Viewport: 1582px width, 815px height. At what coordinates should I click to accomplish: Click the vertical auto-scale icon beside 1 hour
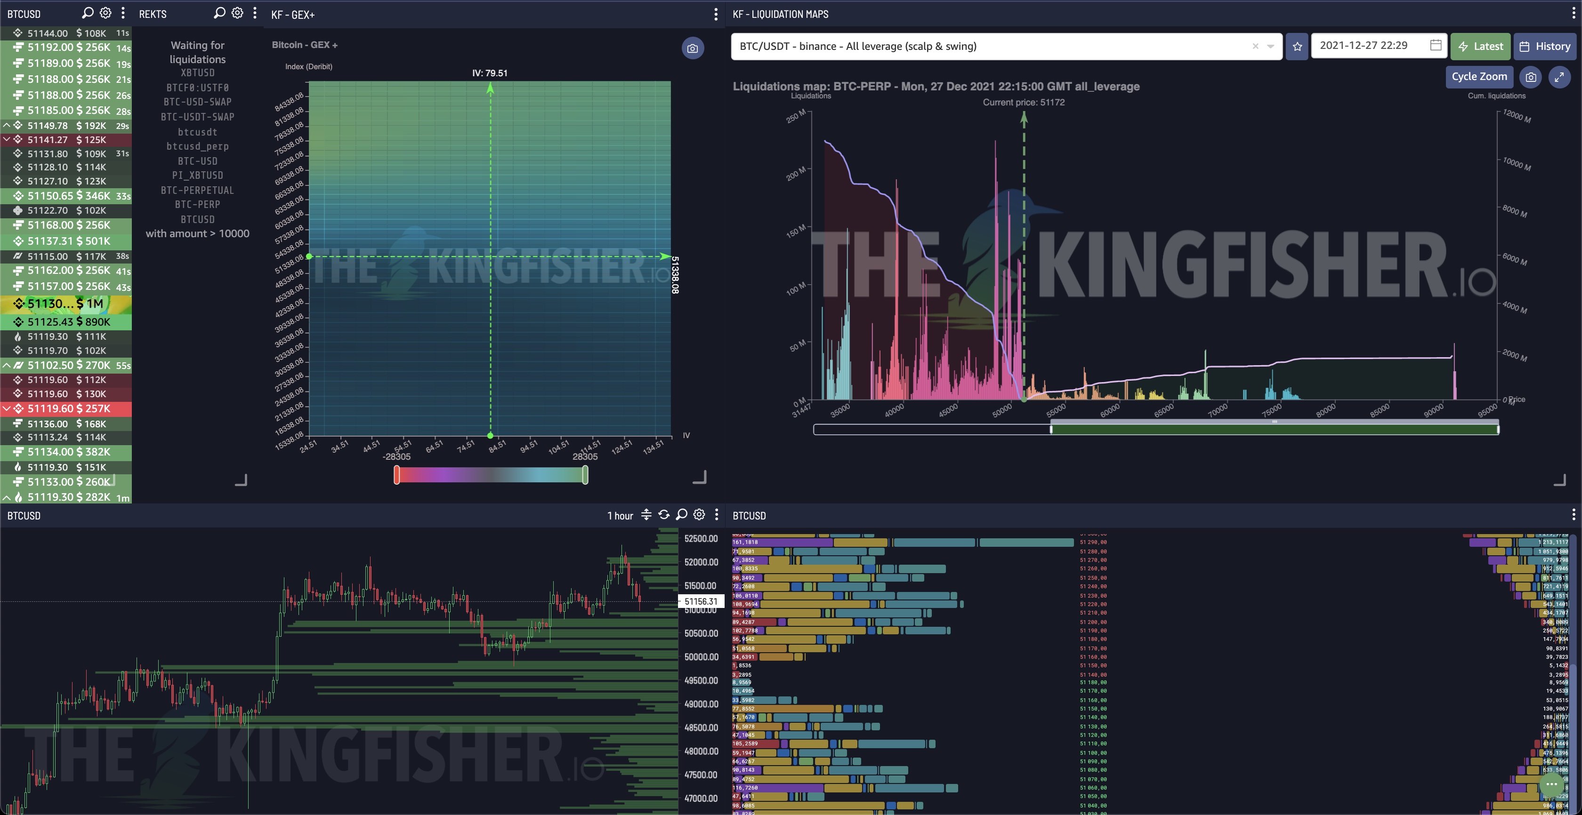point(646,515)
